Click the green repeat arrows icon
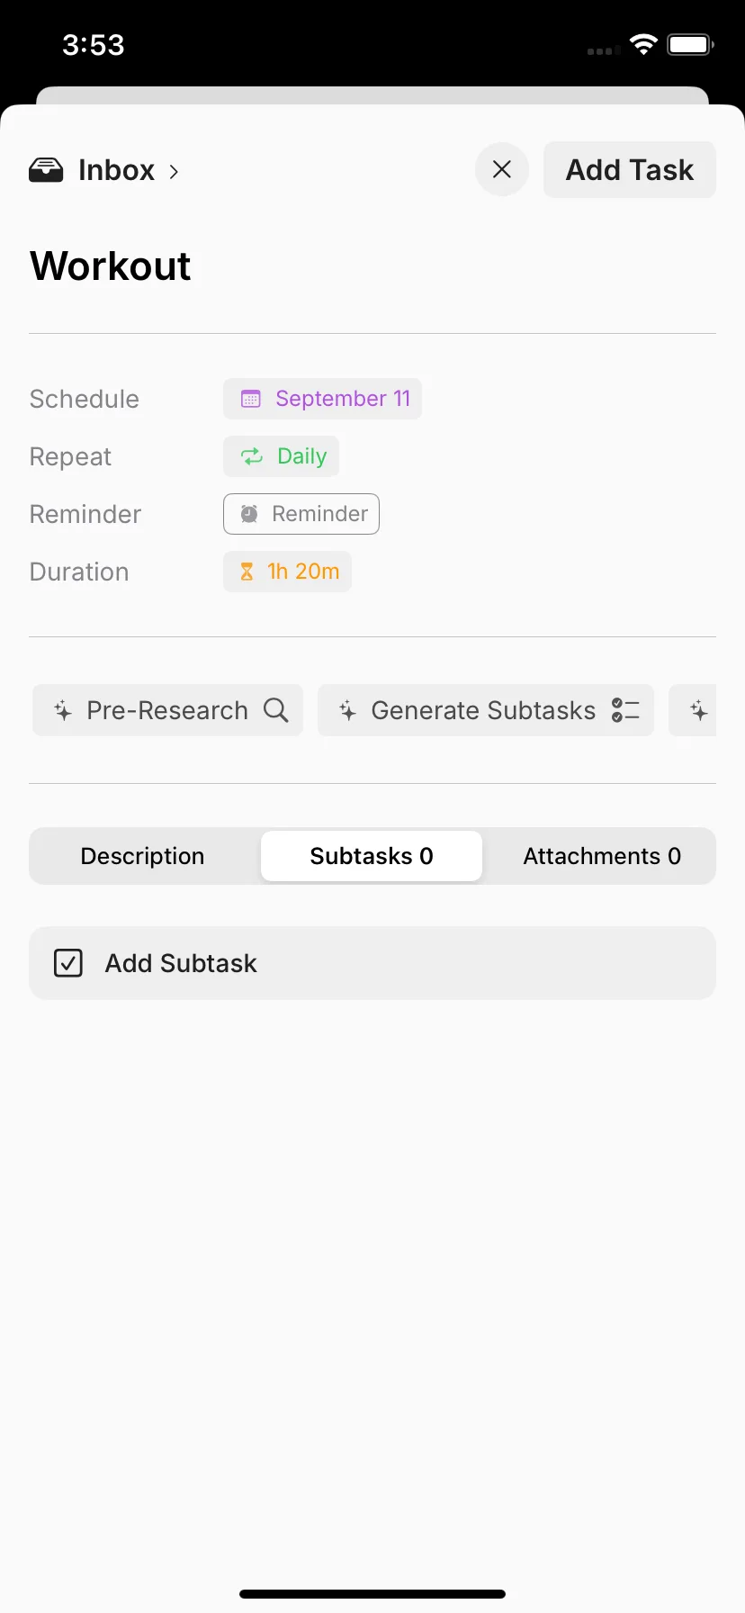This screenshot has height=1613, width=745. [x=252, y=456]
